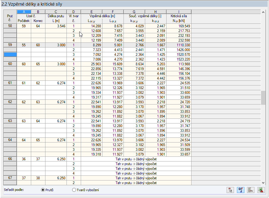Toggle the eye view-mode results icon
Screen dimensions: 269x198
pyautogui.click(x=240, y=190)
